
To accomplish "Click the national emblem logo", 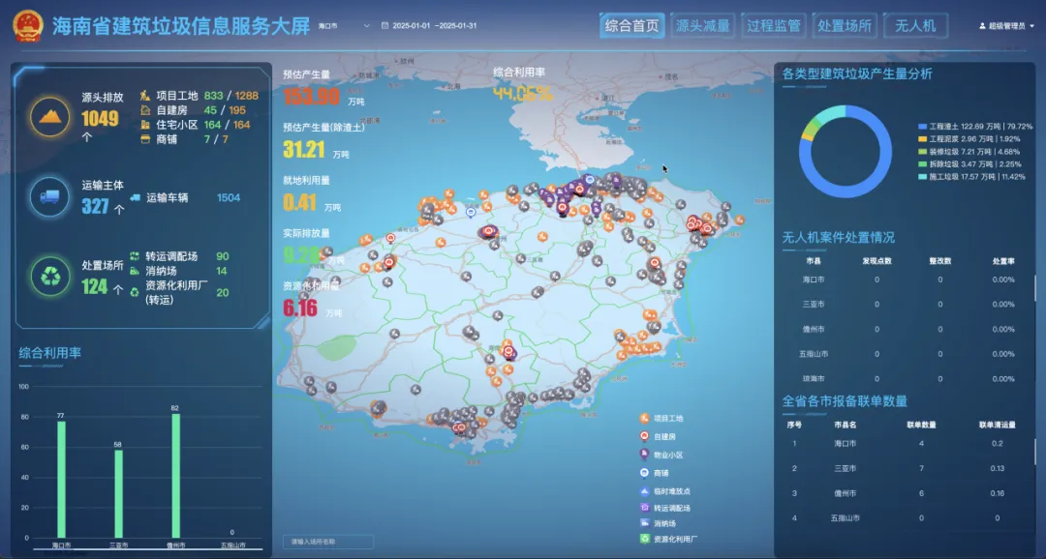I will 26,25.
